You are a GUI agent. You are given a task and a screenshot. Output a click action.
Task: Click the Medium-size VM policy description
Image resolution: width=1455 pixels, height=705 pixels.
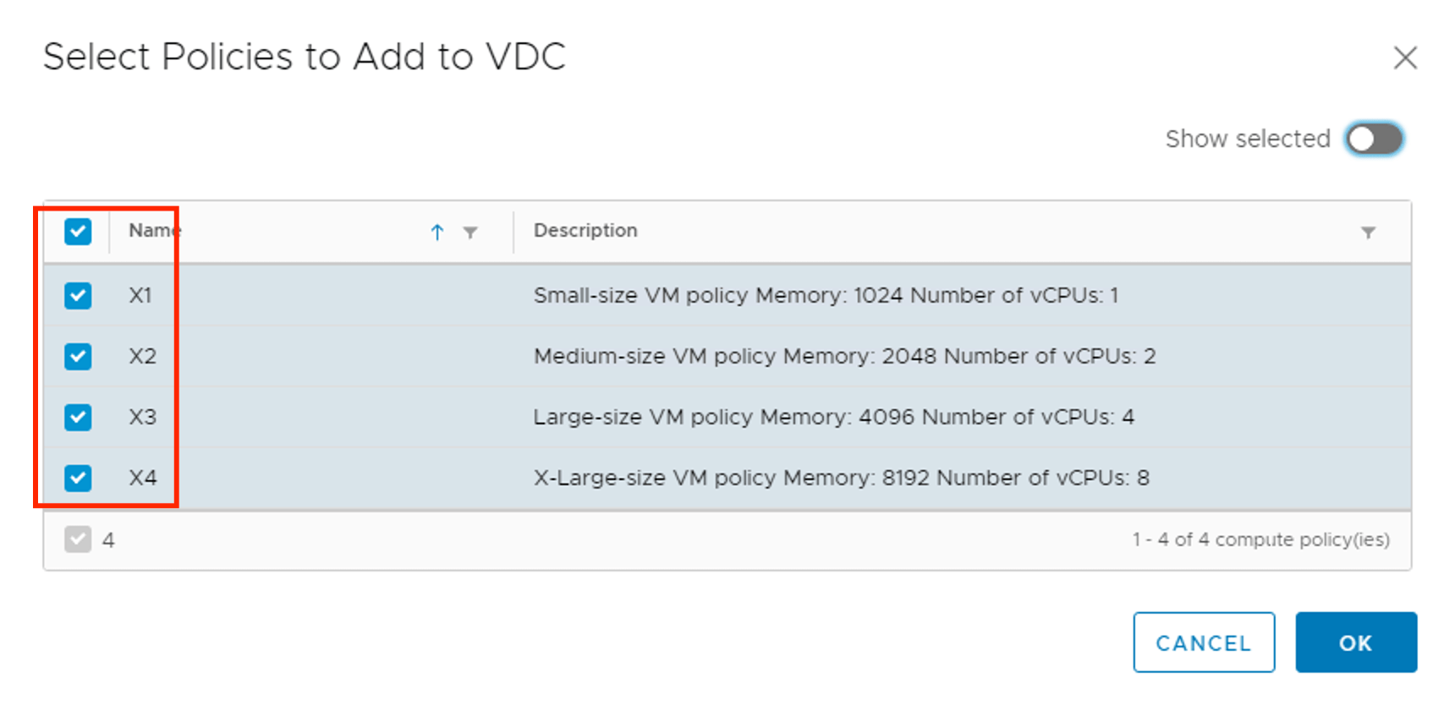[844, 356]
